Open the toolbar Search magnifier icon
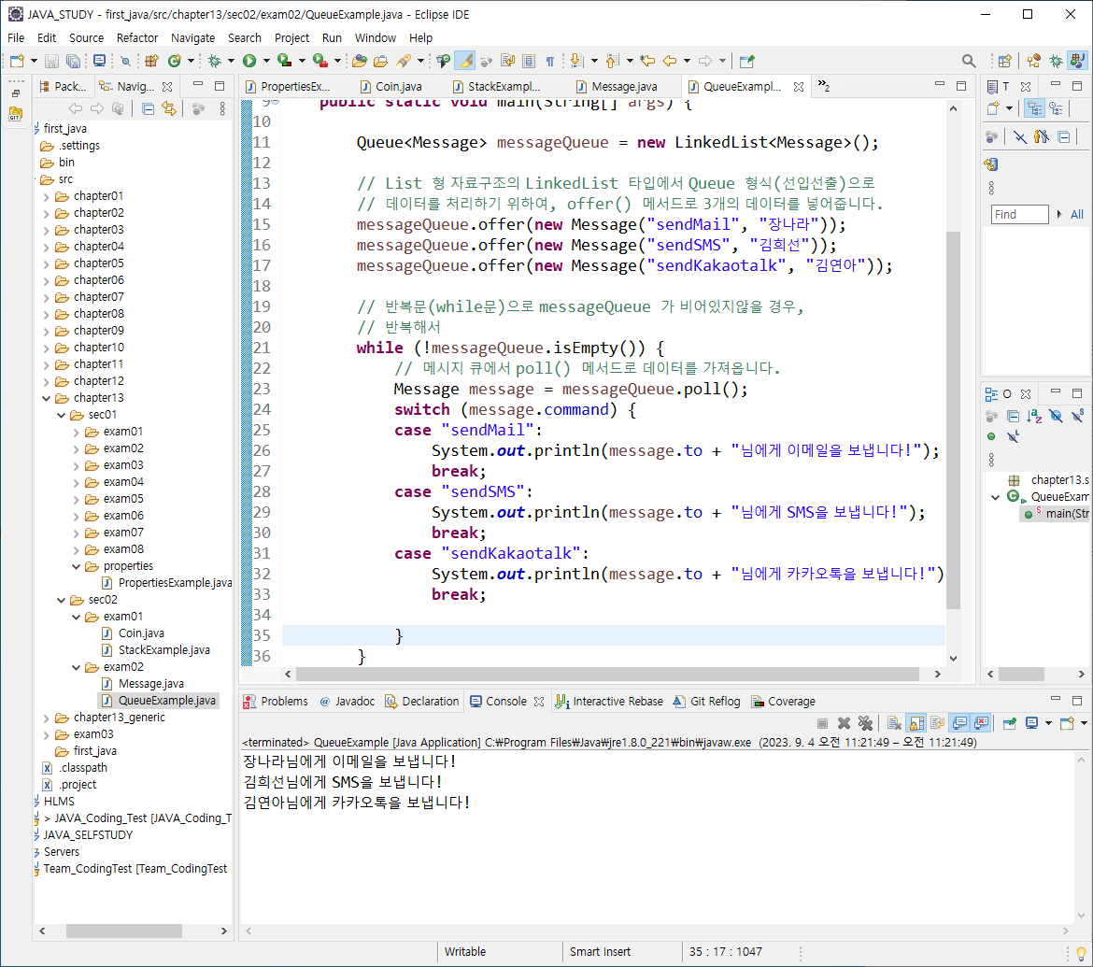1093x967 pixels. tap(969, 61)
